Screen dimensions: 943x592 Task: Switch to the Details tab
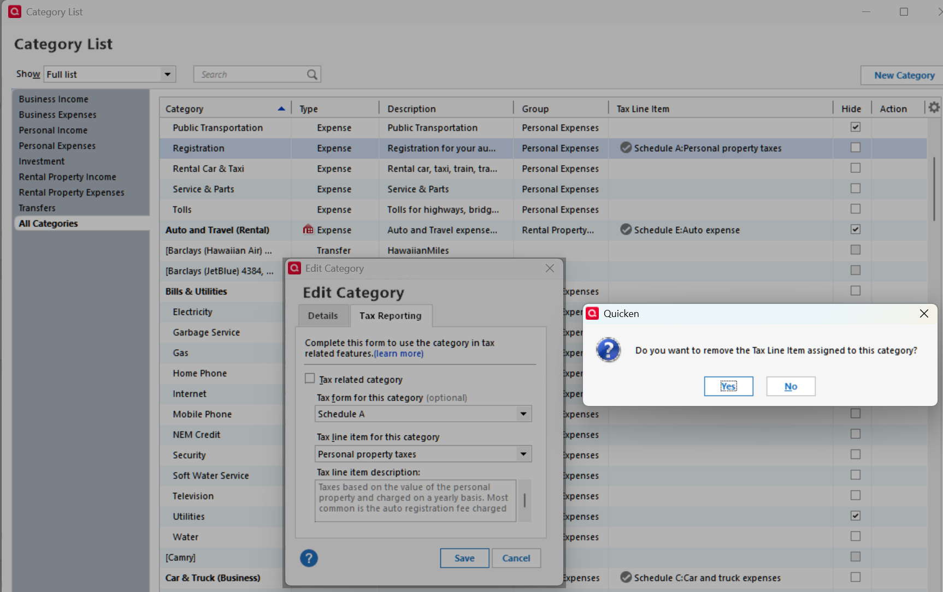click(x=323, y=315)
